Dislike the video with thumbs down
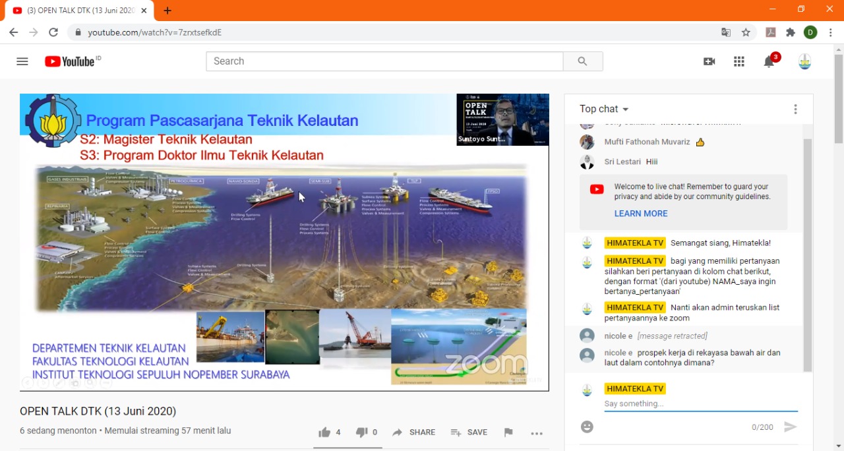 click(x=366, y=433)
